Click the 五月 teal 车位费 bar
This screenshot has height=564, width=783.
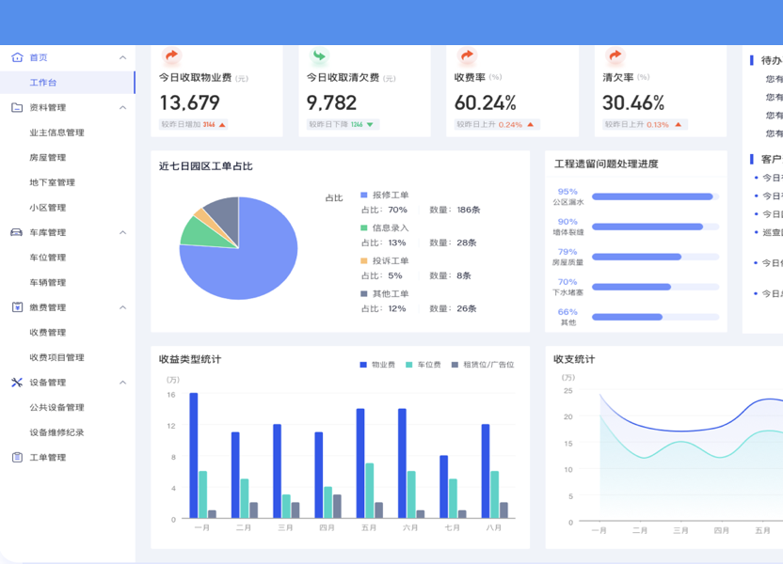pos(370,491)
